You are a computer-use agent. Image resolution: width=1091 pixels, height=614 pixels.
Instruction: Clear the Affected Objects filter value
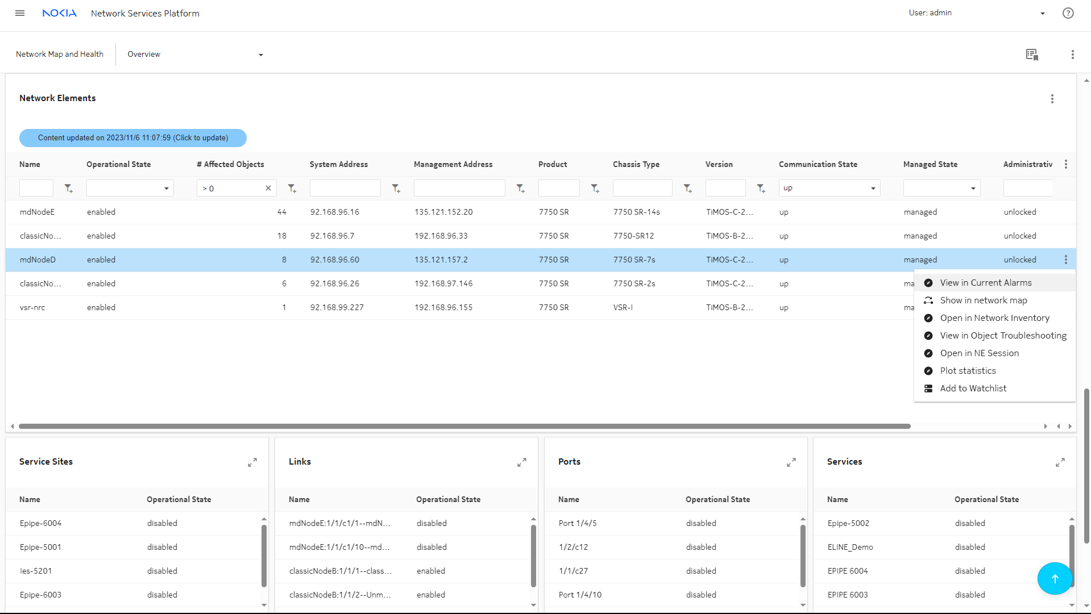tap(268, 188)
